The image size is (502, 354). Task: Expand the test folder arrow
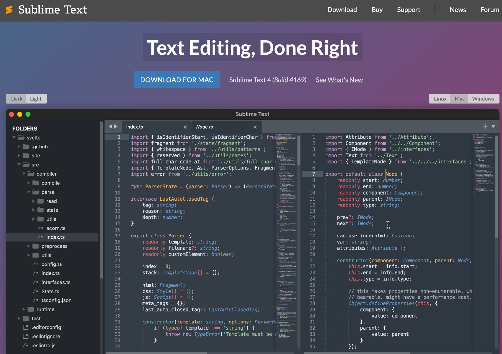(19, 318)
